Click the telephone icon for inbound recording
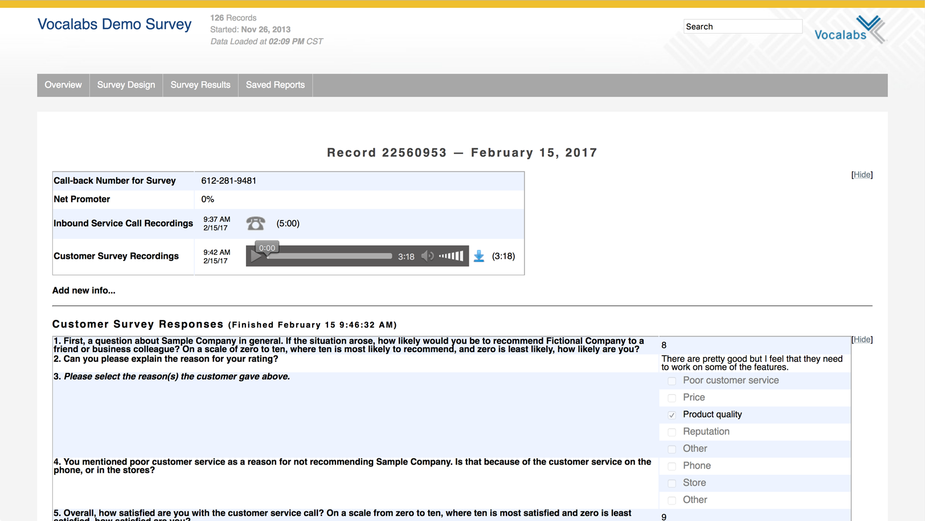 click(x=255, y=224)
